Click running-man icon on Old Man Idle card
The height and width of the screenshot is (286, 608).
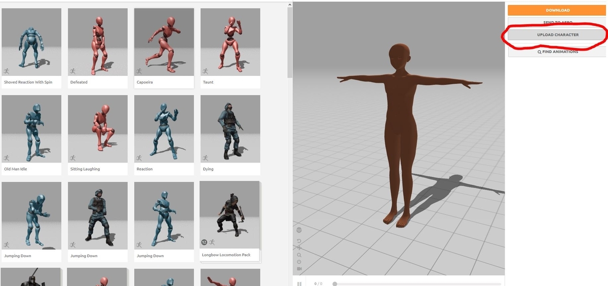pos(6,158)
